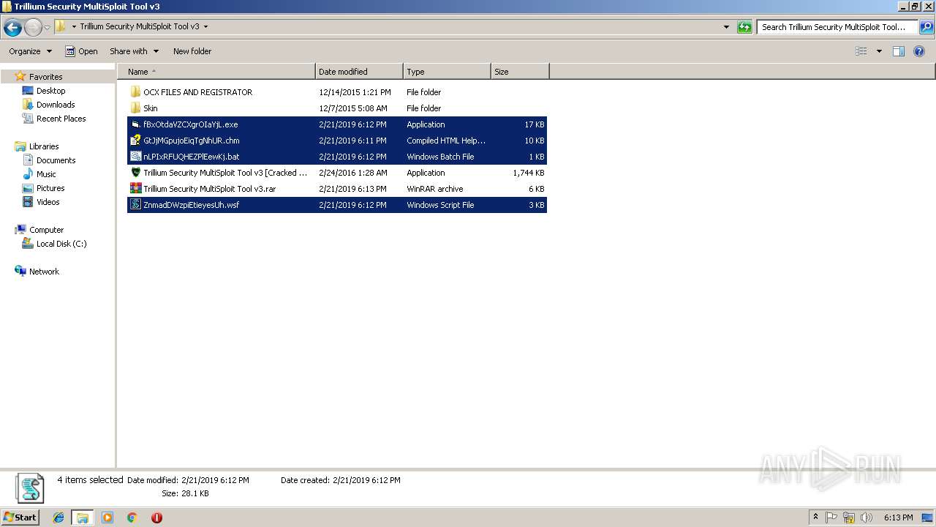Open the Documents library
The image size is (936, 527).
(56, 160)
